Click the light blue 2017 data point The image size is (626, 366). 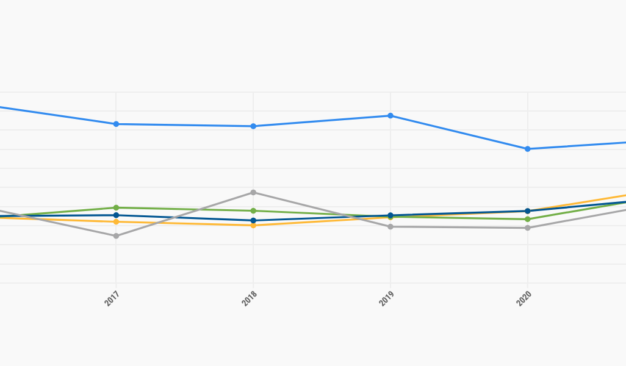116,124
